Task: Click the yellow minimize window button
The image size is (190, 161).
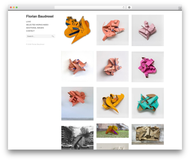Action: (x=14, y=8)
